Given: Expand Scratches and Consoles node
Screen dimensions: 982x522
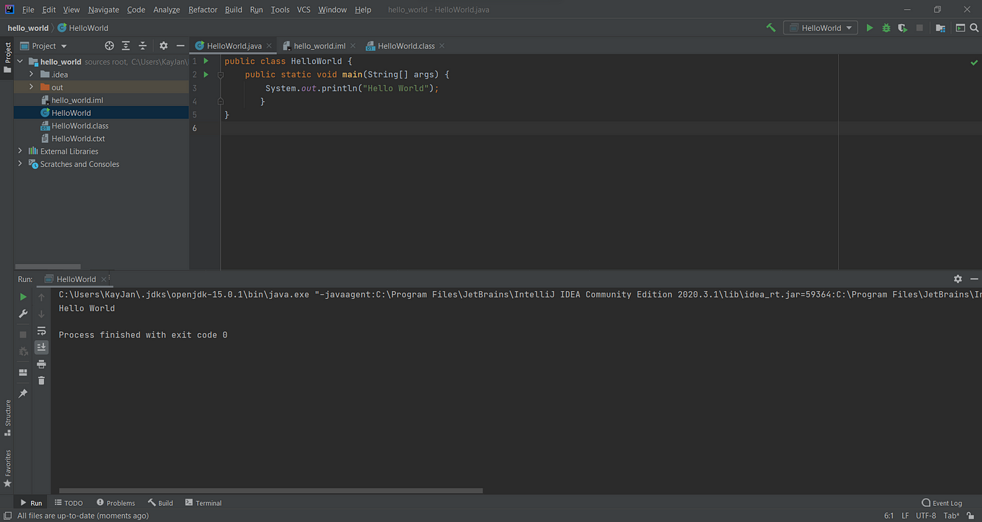Looking at the screenshot, I should click(x=20, y=163).
